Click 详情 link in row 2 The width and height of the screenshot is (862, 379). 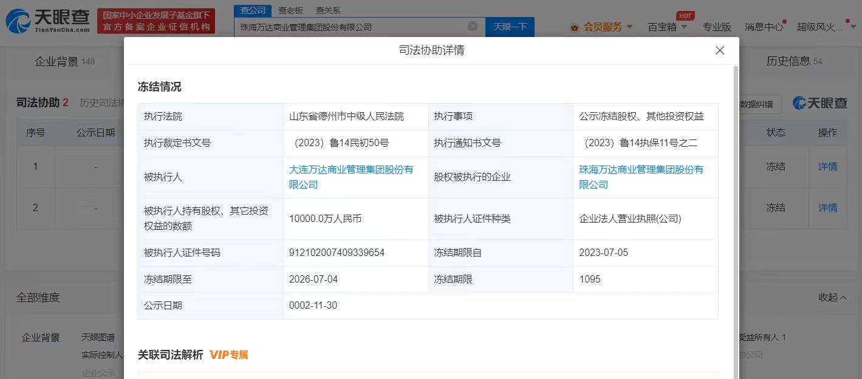[827, 208]
